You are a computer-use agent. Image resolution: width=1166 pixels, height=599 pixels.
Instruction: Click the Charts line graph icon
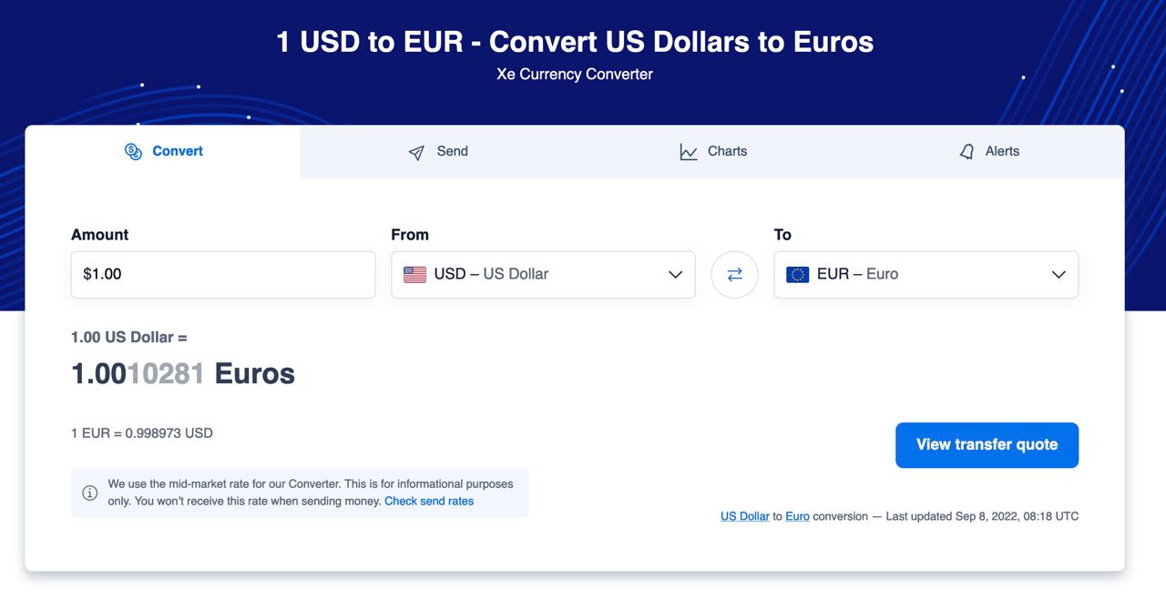[689, 152]
